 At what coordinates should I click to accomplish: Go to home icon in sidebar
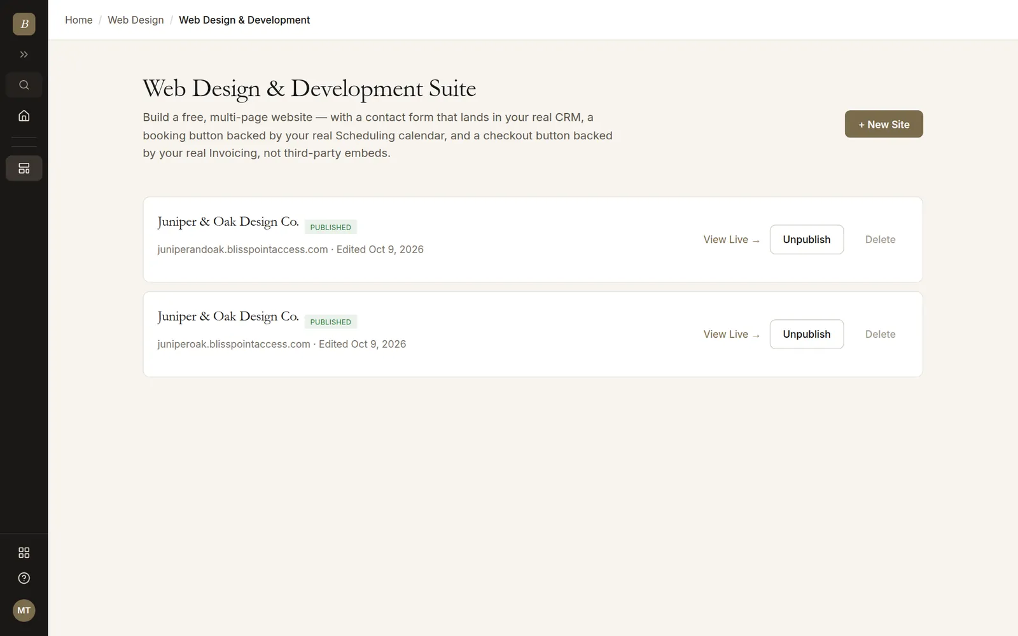click(x=24, y=116)
